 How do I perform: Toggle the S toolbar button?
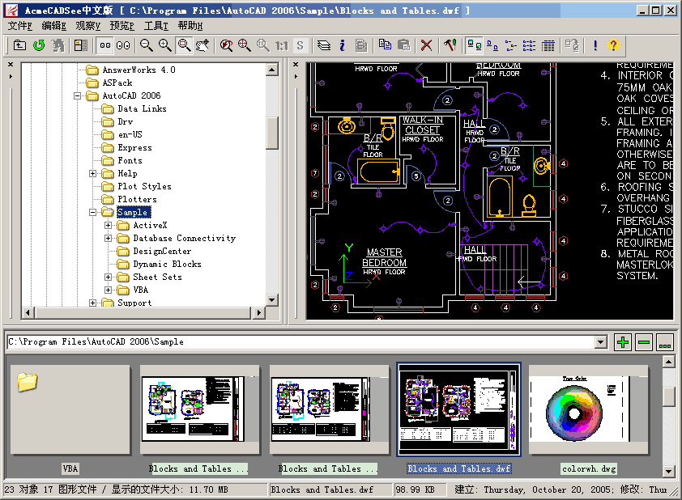point(301,45)
